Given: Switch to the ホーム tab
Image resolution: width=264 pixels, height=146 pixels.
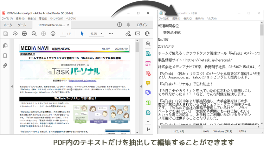Looking at the screenshot, I should click(x=8, y=25).
